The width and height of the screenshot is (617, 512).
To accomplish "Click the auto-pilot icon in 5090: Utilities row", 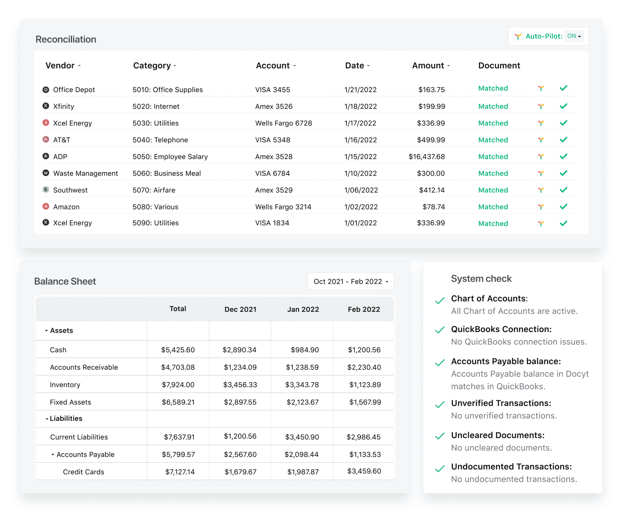I will pos(541,224).
